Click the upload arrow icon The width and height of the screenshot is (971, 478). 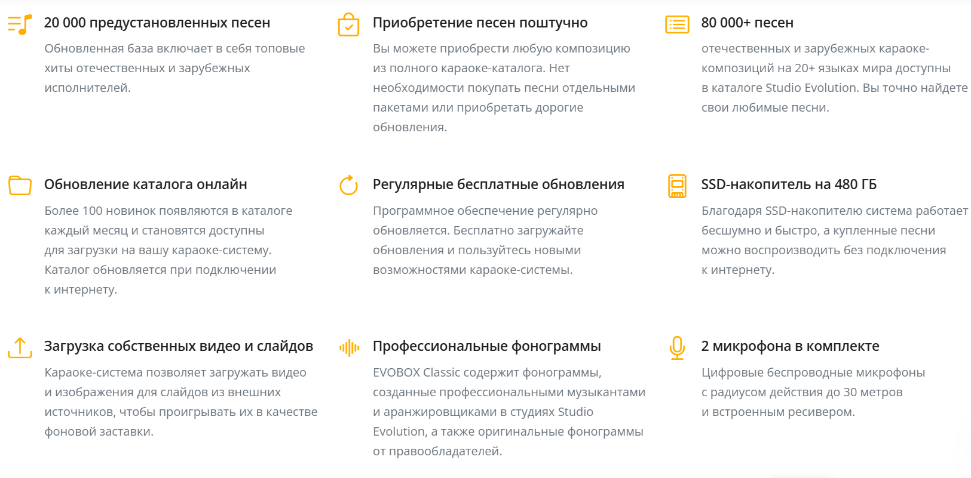click(x=20, y=347)
